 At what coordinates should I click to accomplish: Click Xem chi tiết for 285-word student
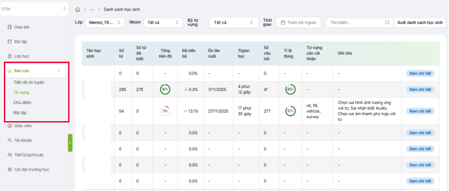(420, 89)
